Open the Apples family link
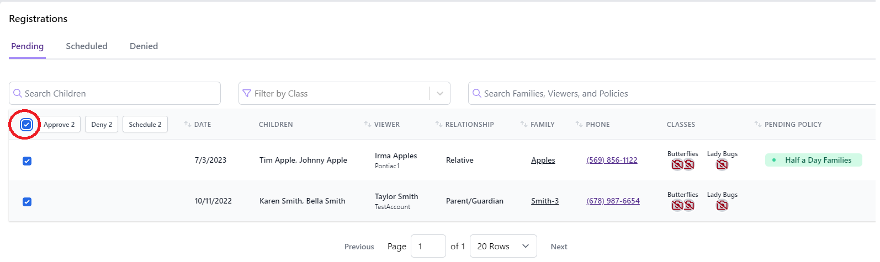Screen dimensions: 880x262 coord(543,161)
